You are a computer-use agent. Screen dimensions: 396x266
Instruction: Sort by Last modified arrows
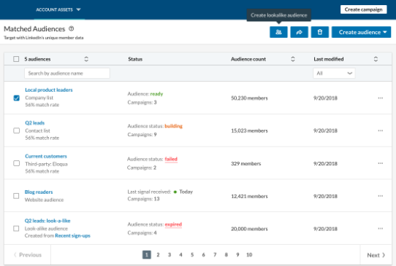point(376,59)
